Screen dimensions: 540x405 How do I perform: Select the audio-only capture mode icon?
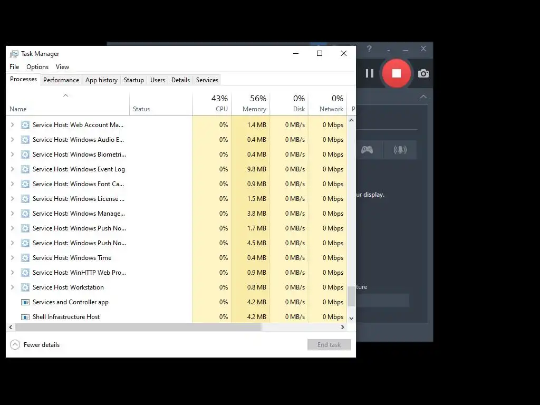tap(400, 150)
